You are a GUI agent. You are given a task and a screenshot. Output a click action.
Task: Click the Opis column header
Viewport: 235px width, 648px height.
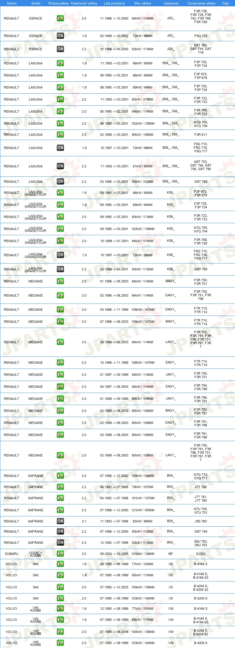coord(225,3)
